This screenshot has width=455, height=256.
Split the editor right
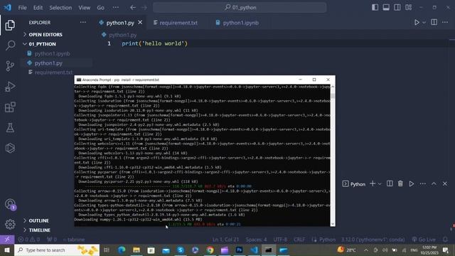434,22
